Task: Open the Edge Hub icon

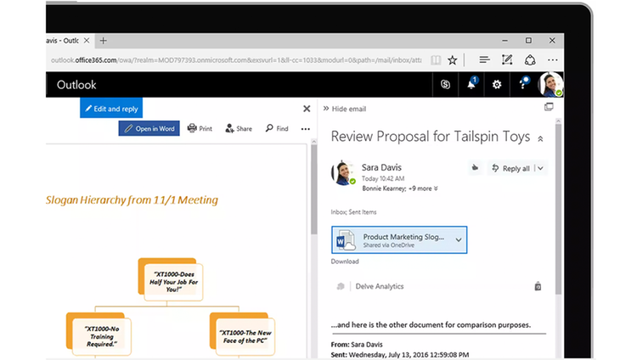Action: pos(484,60)
